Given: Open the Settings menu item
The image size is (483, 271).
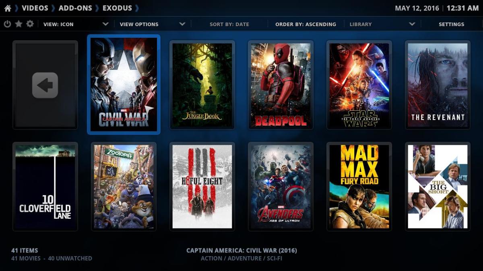Looking at the screenshot, I should point(451,24).
